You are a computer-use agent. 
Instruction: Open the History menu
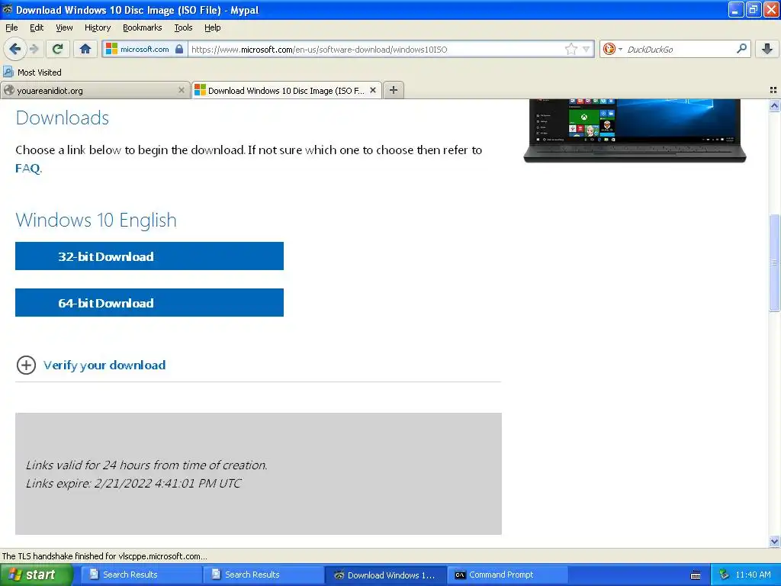(x=97, y=27)
